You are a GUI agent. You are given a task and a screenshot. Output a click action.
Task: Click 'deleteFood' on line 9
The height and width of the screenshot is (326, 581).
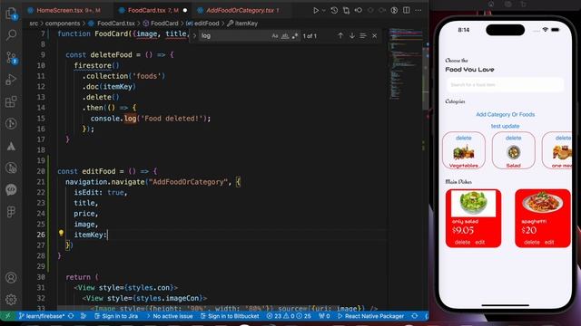[111, 54]
